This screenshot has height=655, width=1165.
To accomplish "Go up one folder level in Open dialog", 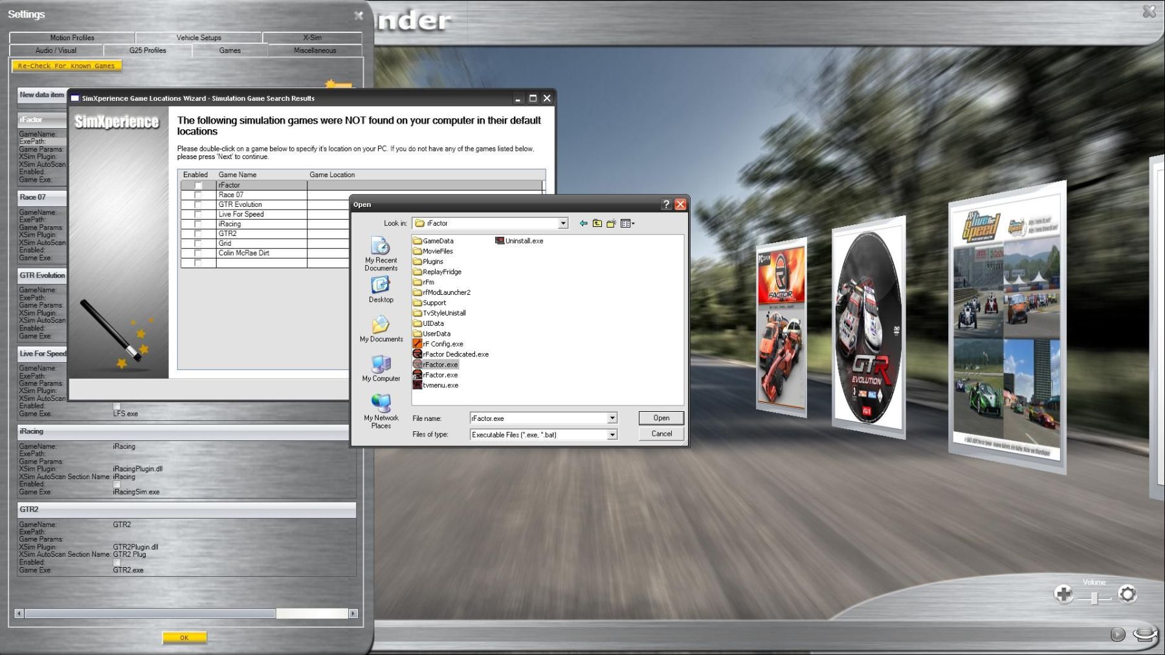I will [597, 223].
